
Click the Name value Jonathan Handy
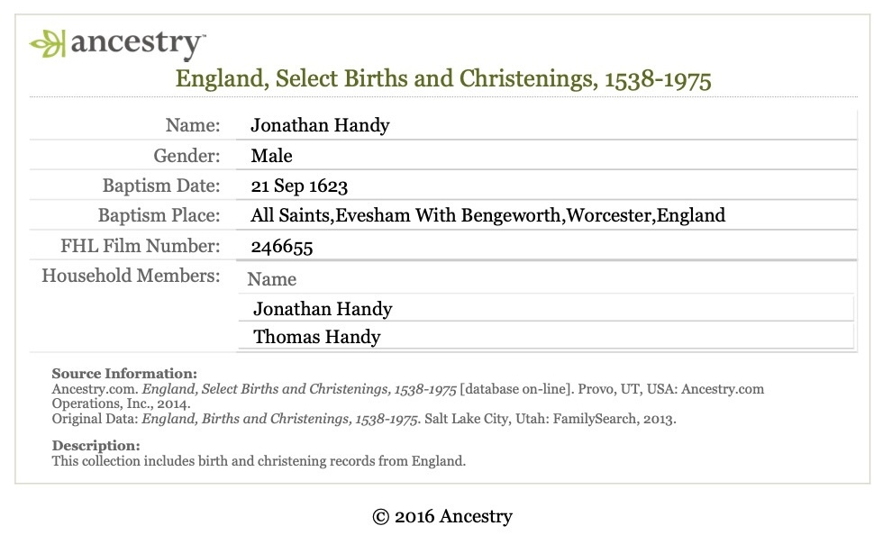click(x=320, y=125)
